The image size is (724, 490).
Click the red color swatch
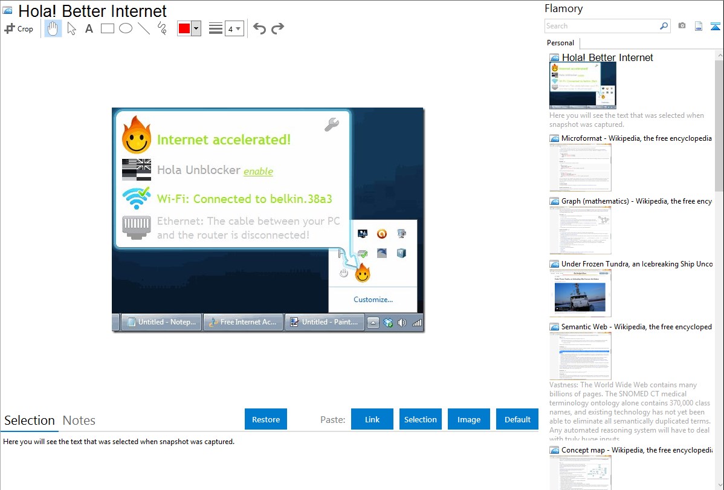coord(184,28)
